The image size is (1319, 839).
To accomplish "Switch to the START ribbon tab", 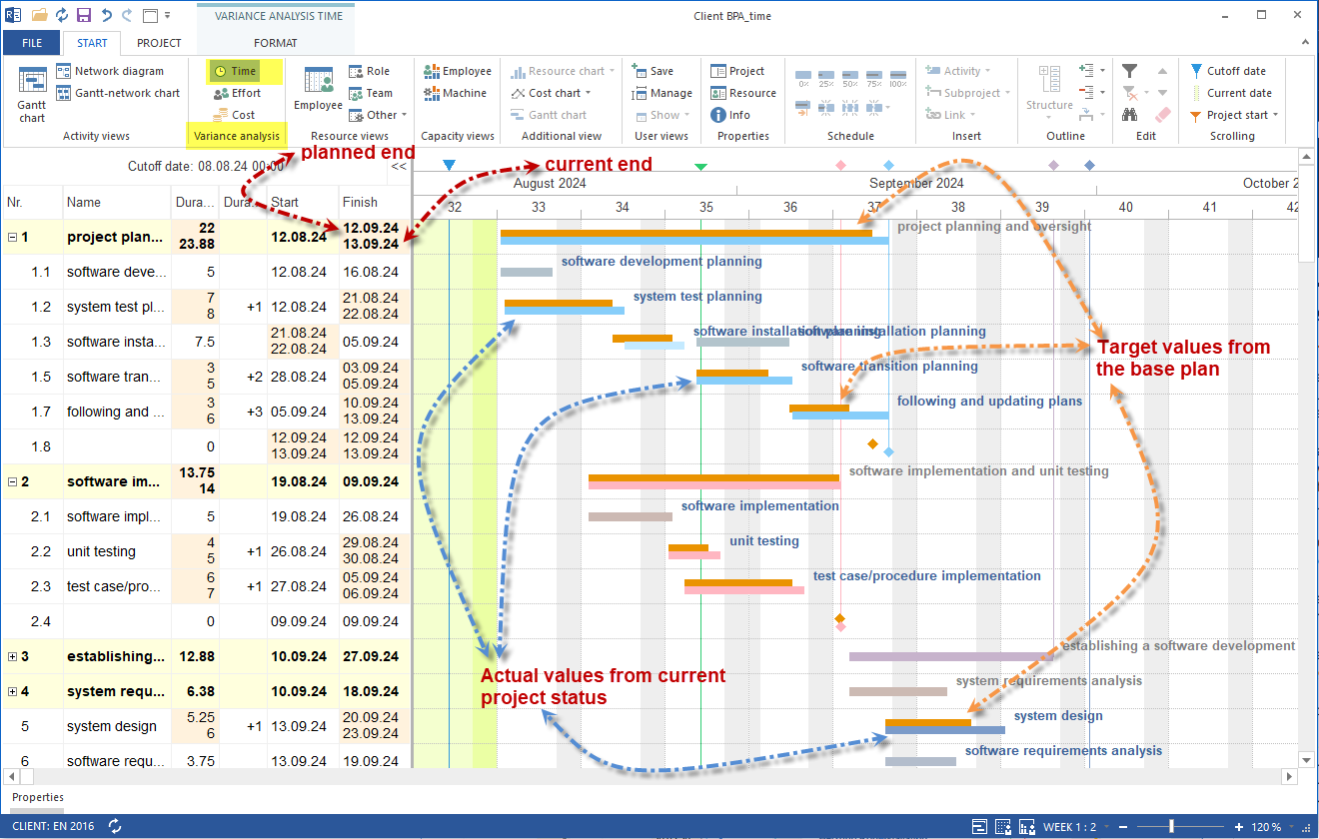I will tap(92, 43).
